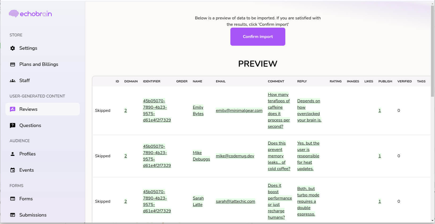435x224 pixels.
Task: Click the Plans and Billings card icon
Action: pyautogui.click(x=12, y=64)
